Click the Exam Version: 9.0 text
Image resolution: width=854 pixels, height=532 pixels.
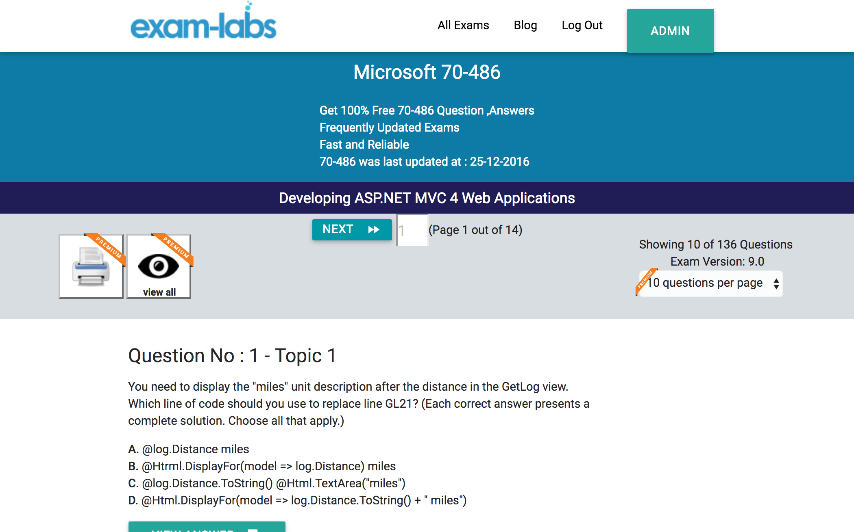[717, 262]
